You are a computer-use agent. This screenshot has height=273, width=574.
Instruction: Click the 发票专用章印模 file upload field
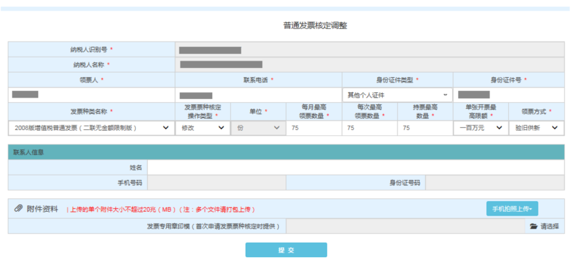click(405, 226)
